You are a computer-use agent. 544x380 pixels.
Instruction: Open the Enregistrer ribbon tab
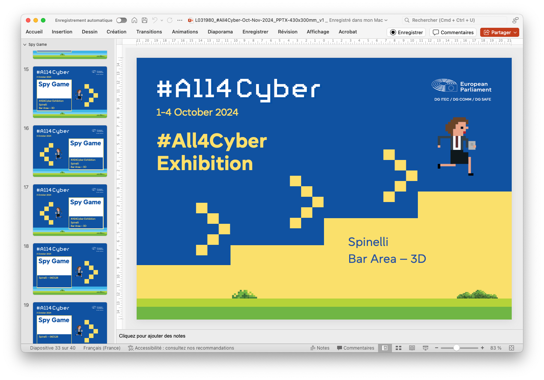[x=255, y=32]
